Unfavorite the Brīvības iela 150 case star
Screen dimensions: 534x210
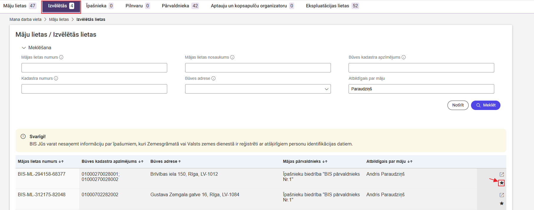(x=501, y=183)
